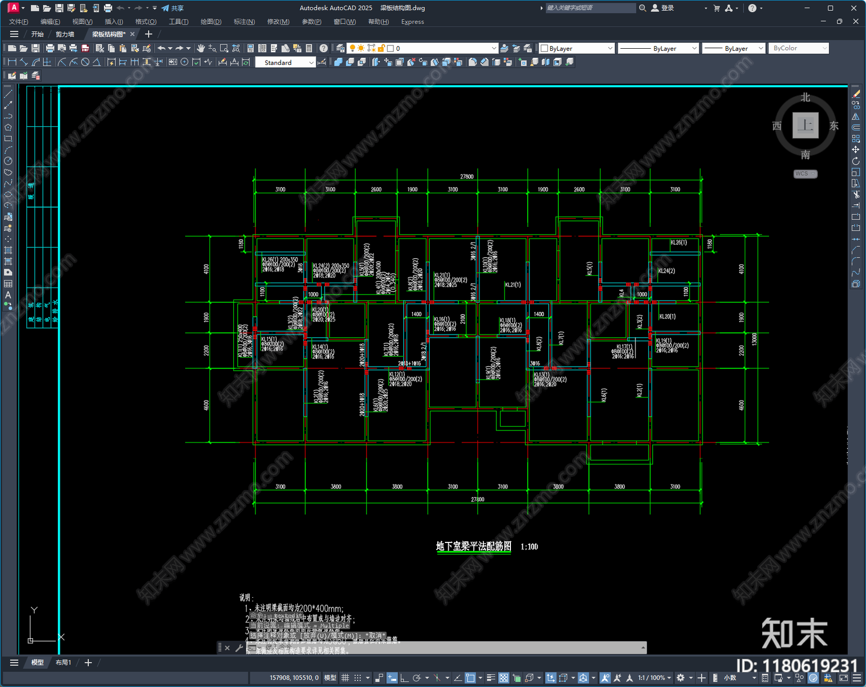Click the Autodesk App Store cart icon
866x687 pixels.
tap(717, 8)
